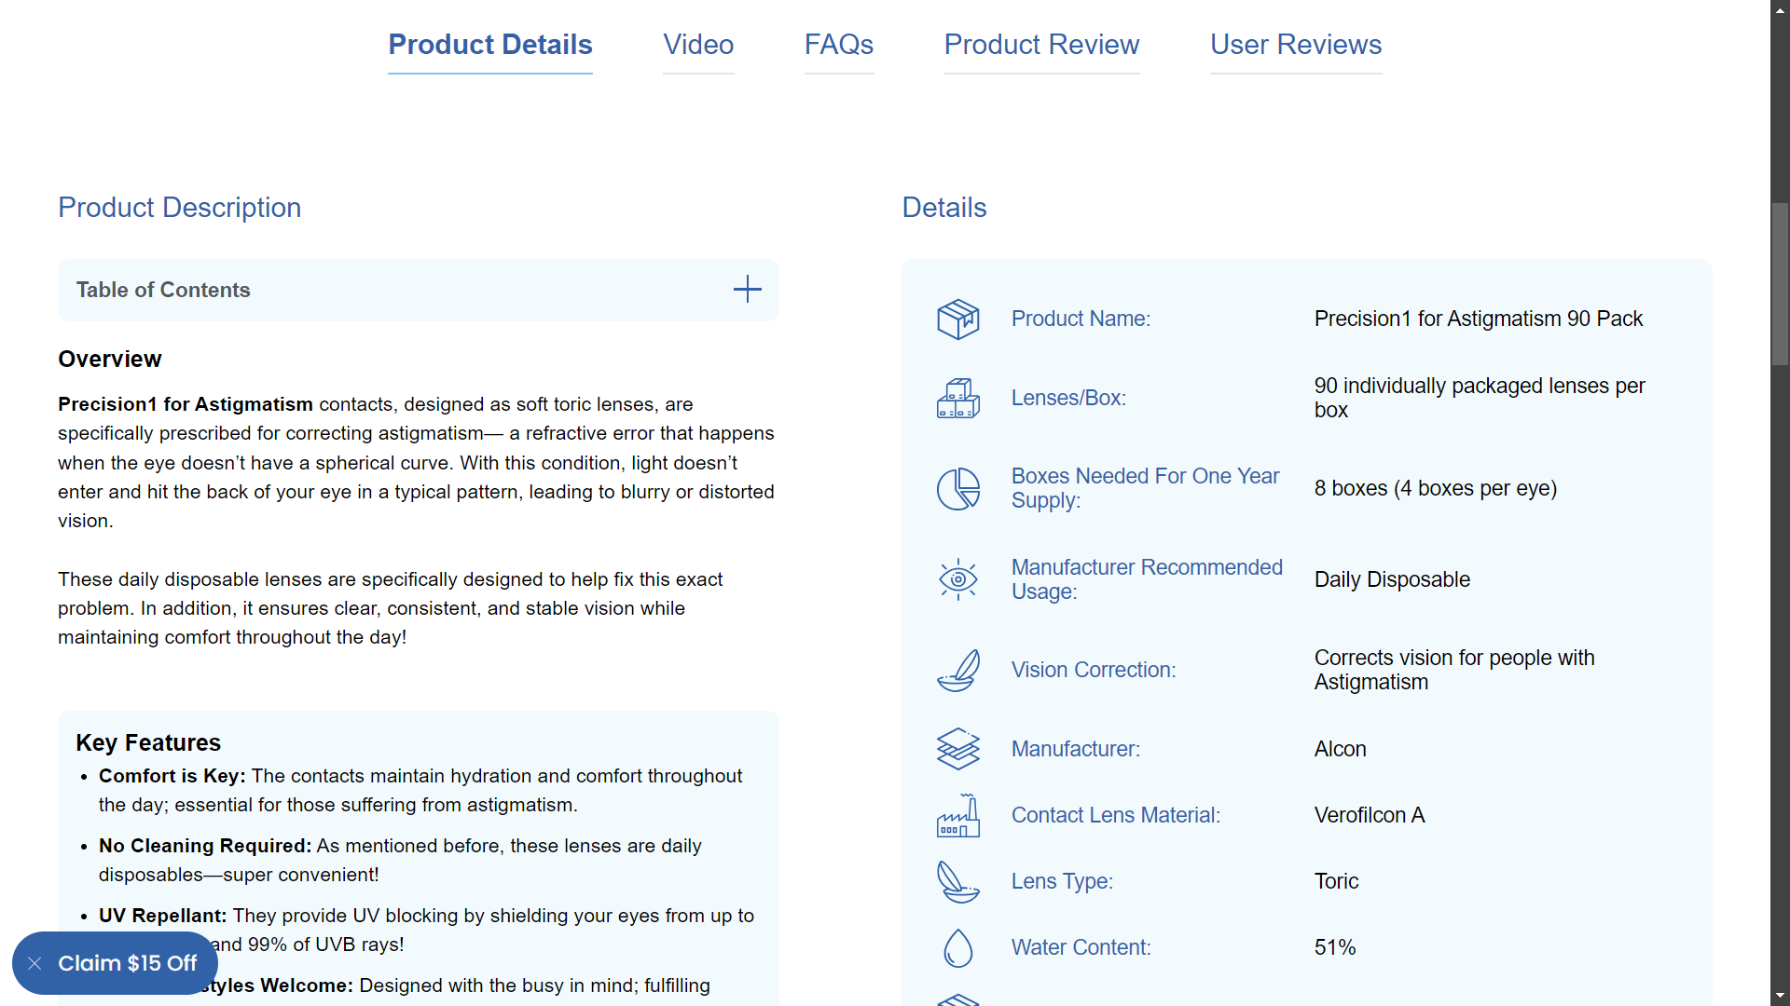Click the Product Name box icon
1790x1006 pixels.
[957, 319]
